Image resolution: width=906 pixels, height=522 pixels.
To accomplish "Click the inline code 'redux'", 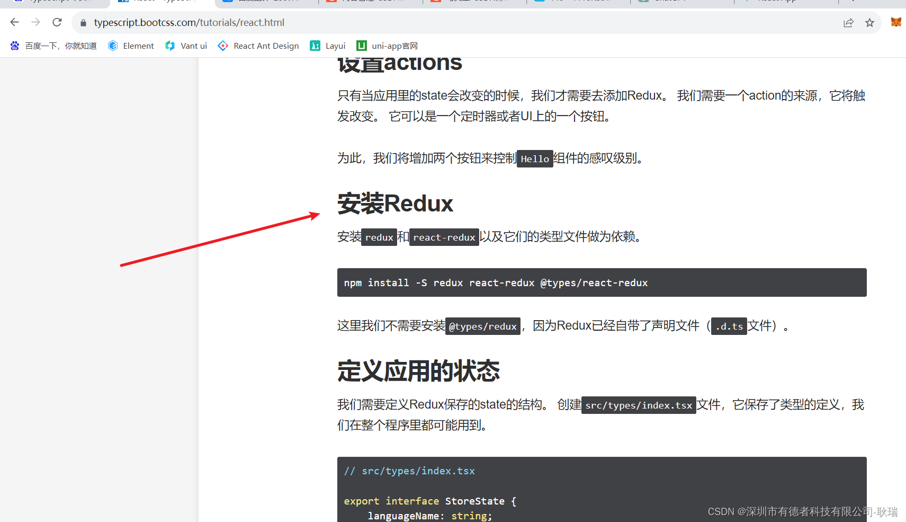I will 379,237.
